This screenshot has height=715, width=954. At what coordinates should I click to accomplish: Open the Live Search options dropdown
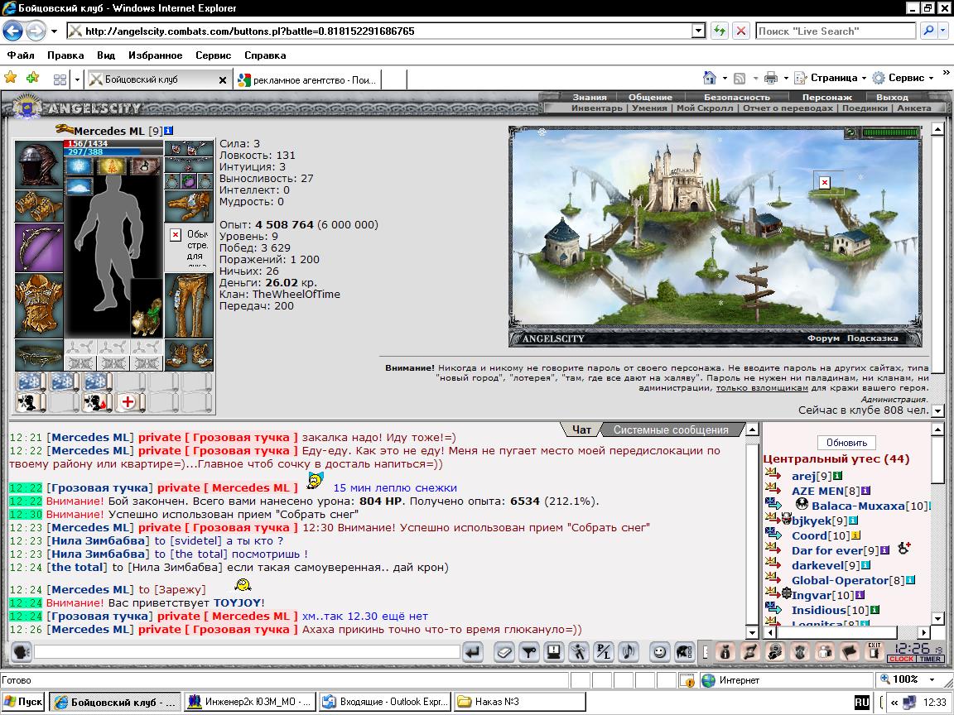944,31
